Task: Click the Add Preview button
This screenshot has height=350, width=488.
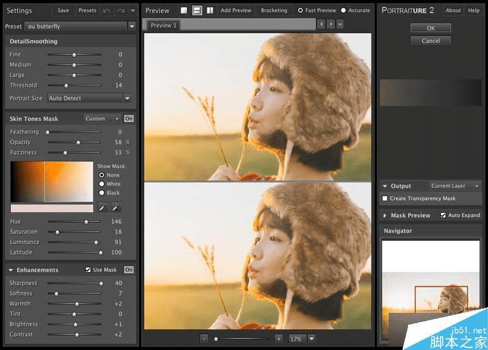Action: point(235,10)
